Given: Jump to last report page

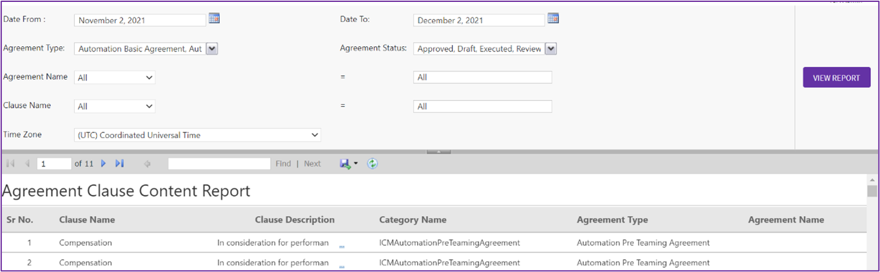Looking at the screenshot, I should click(119, 164).
